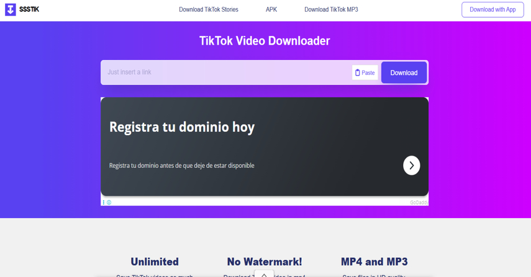
Task: Click the ad info circle icon
Action: click(109, 203)
